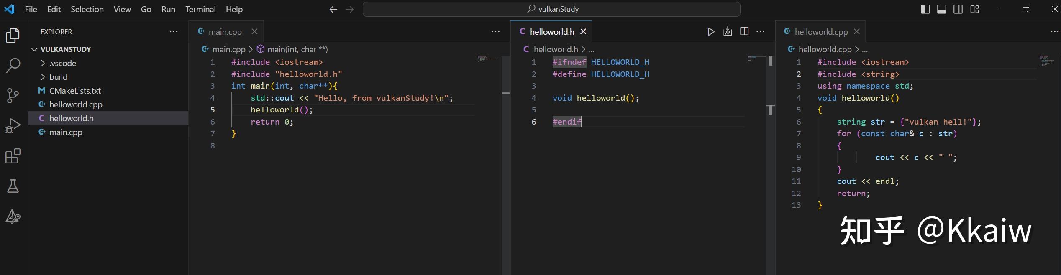Split the helloworld.h editor right

click(x=744, y=32)
